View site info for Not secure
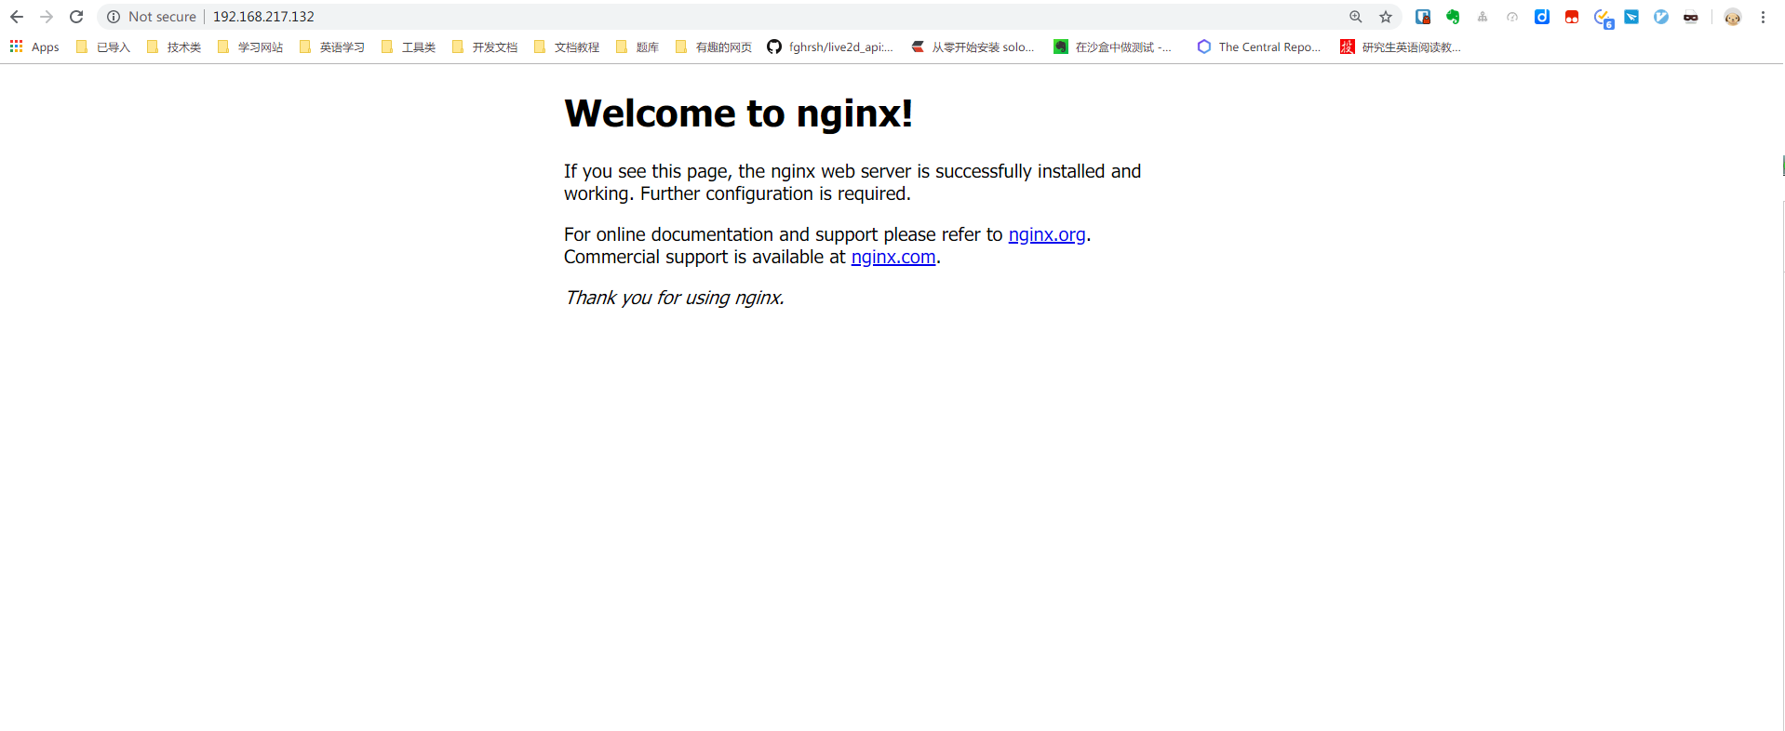Viewport: 1785px width, 731px height. click(152, 17)
